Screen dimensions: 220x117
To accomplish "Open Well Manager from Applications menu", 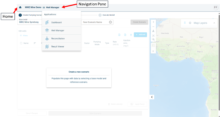I will point(61,30).
